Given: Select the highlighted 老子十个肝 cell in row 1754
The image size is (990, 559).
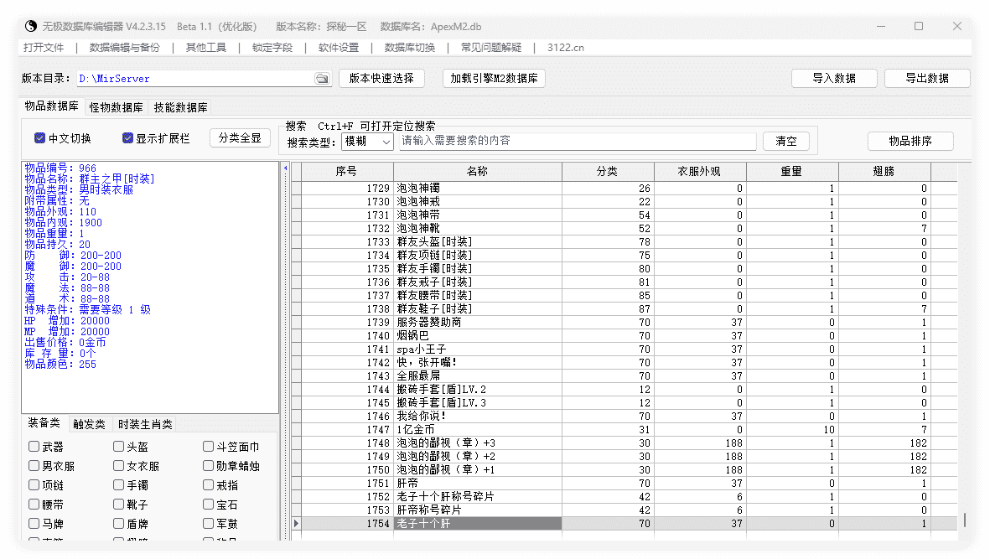Looking at the screenshot, I should (x=477, y=524).
